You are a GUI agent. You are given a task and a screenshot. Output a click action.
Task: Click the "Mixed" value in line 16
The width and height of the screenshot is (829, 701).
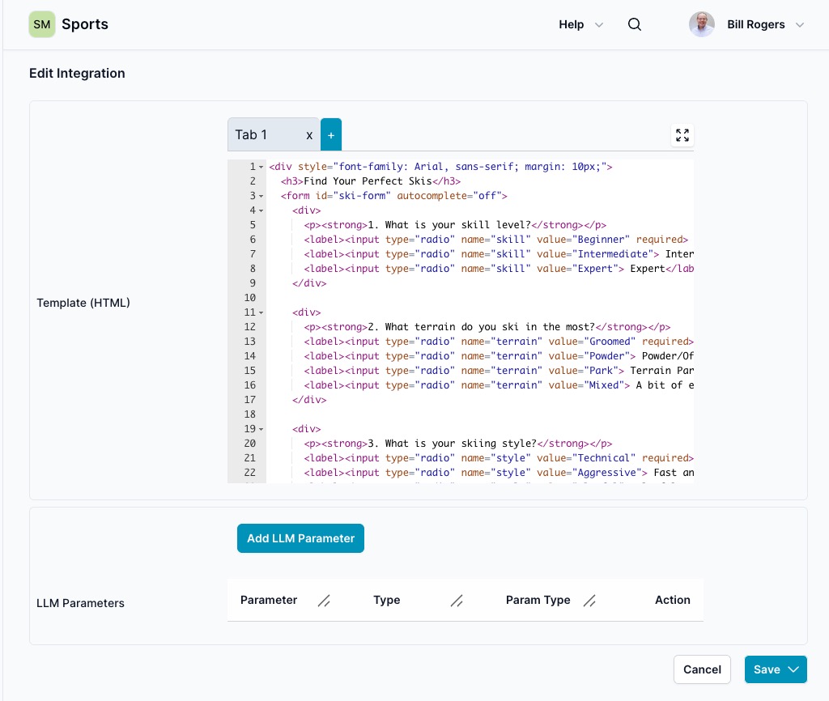point(604,385)
